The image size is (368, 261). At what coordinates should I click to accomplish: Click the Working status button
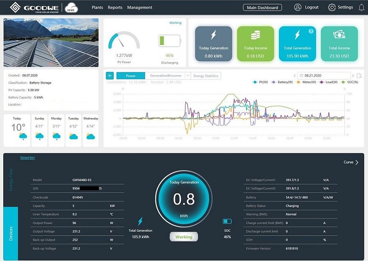184,237
